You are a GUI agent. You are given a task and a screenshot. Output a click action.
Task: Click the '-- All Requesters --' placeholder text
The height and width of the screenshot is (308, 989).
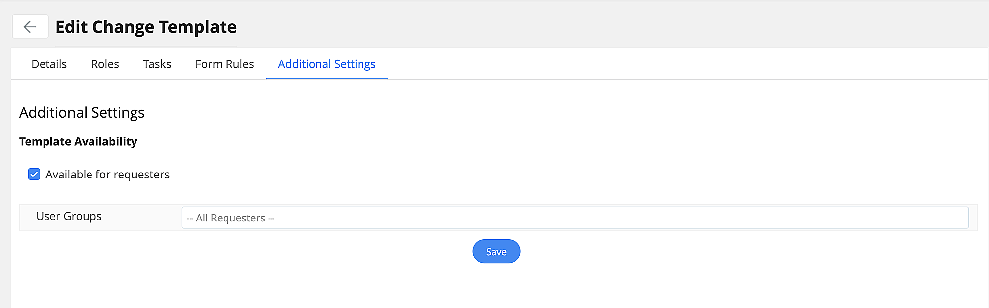tap(230, 218)
